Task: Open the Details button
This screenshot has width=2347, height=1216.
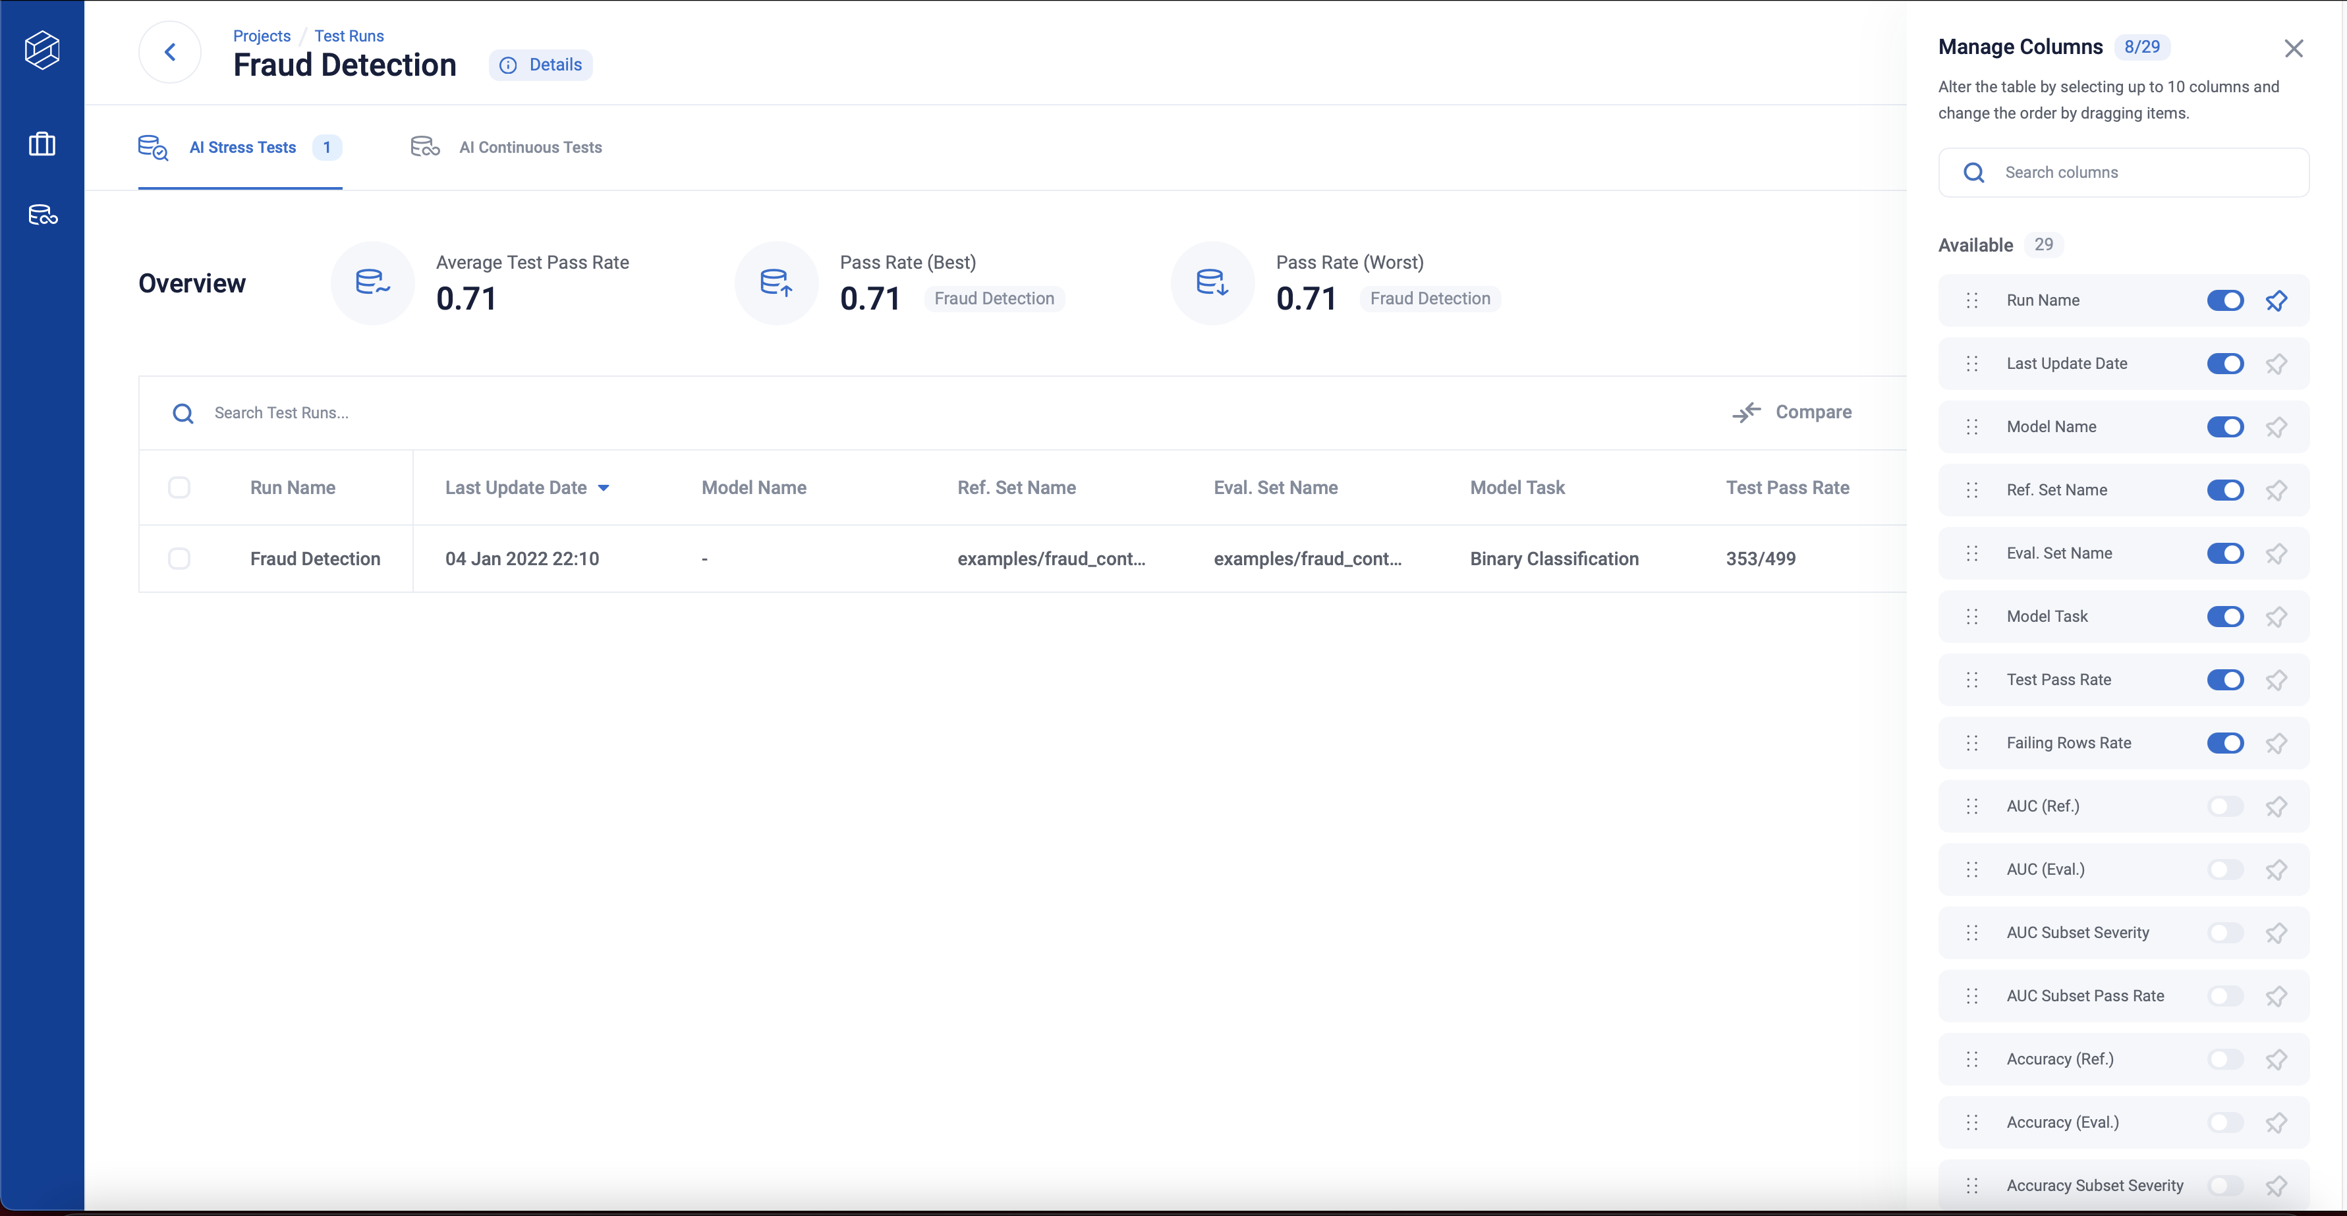Action: (541, 65)
